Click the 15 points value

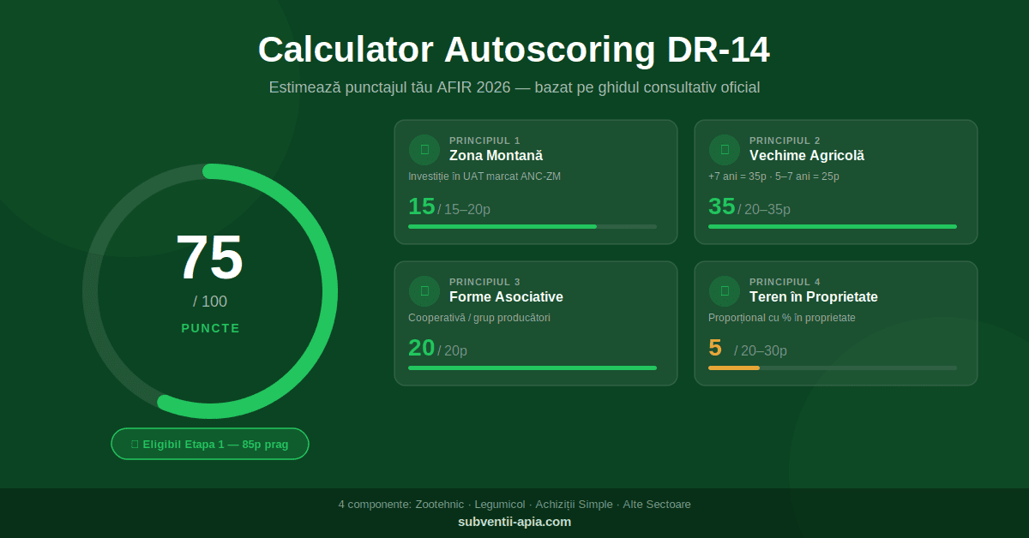tap(422, 206)
